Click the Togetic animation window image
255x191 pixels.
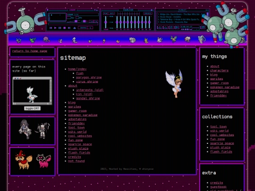[x=32, y=91]
